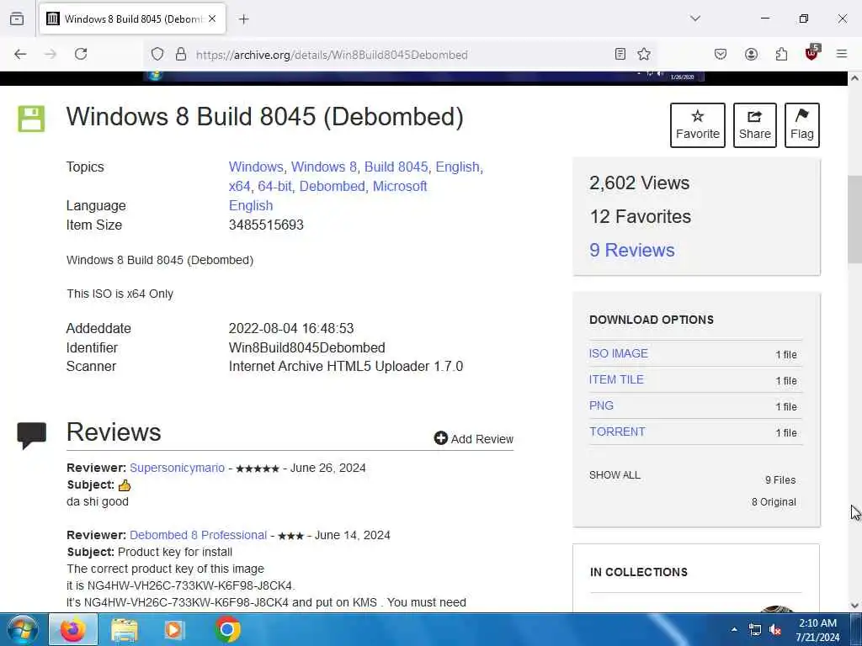Open a new tab with plus button
This screenshot has width=862, height=646.
[x=244, y=19]
